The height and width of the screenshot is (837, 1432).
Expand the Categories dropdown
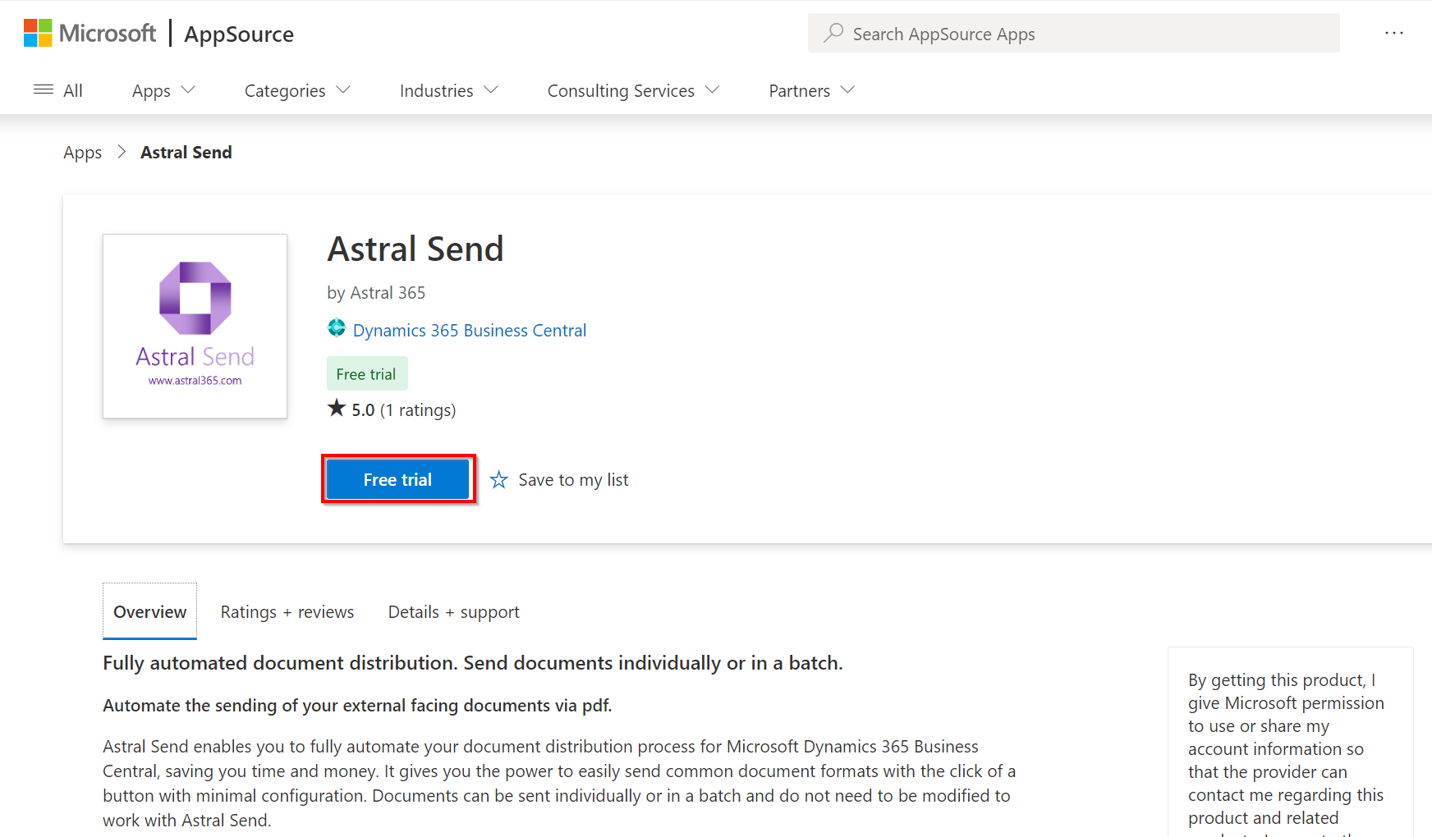click(x=297, y=90)
